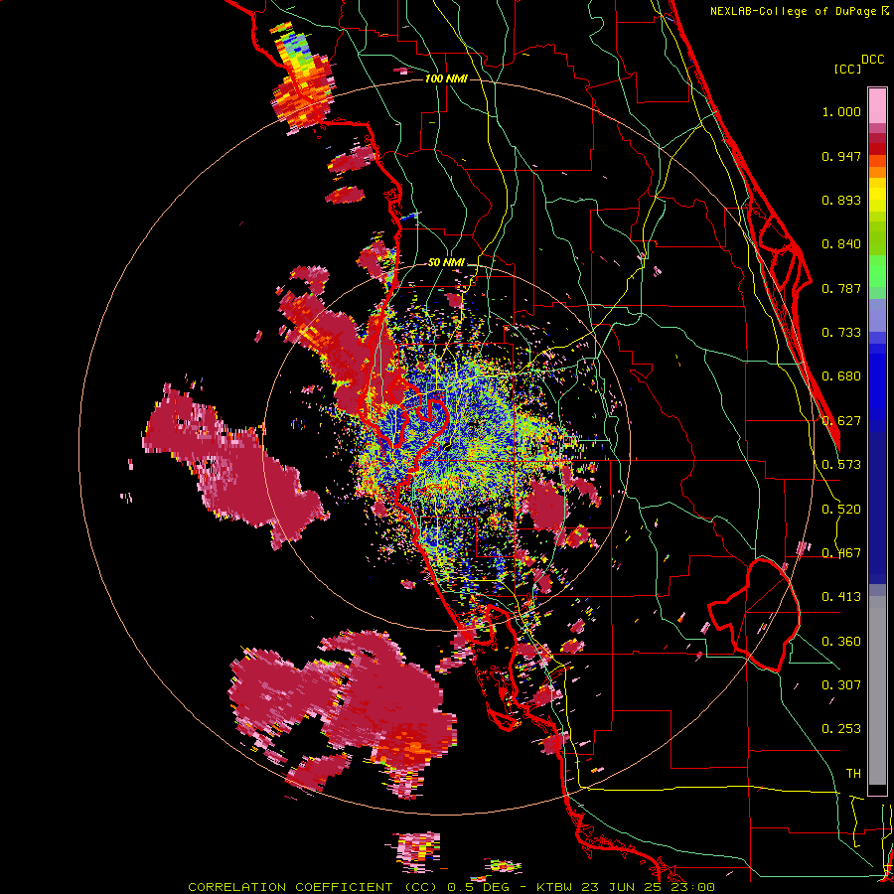Click the "50 NMI" range ring label
Image resolution: width=894 pixels, height=894 pixels.
pos(446,263)
